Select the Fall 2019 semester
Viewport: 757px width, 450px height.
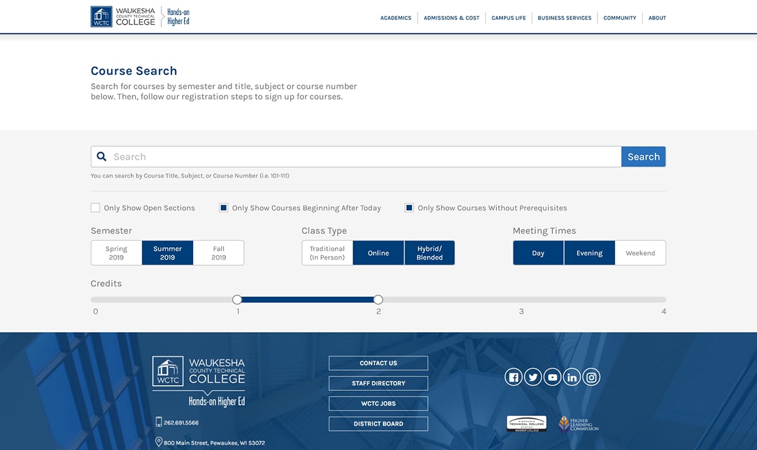[218, 253]
